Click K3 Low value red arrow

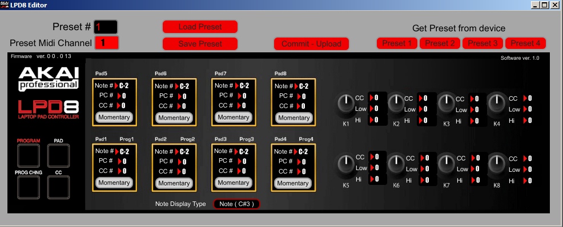[x=472, y=109]
